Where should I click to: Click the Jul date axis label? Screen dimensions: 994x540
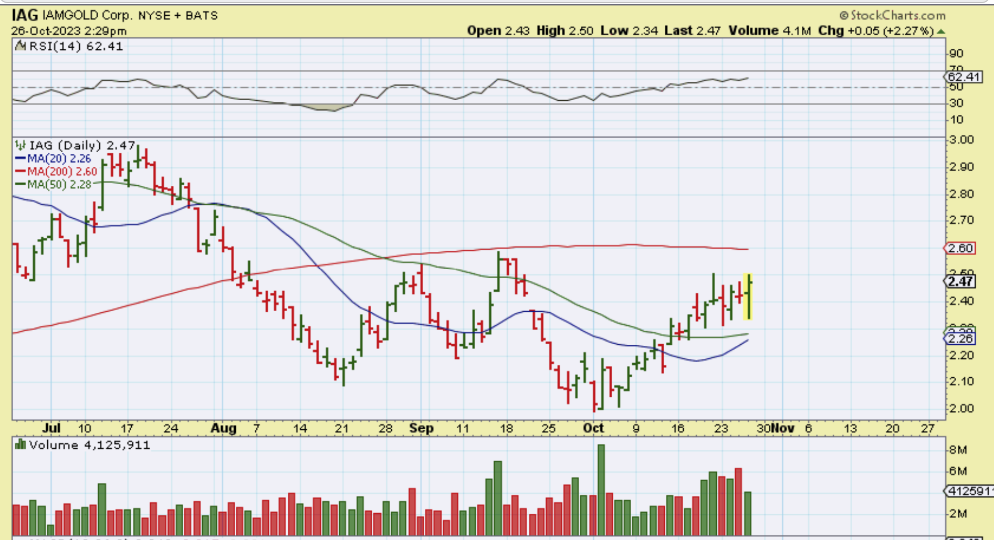tap(51, 428)
